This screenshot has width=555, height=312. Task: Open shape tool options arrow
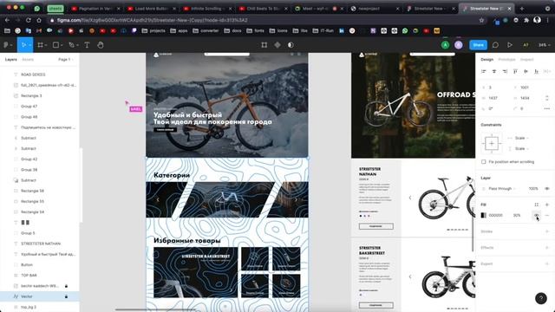[62, 45]
